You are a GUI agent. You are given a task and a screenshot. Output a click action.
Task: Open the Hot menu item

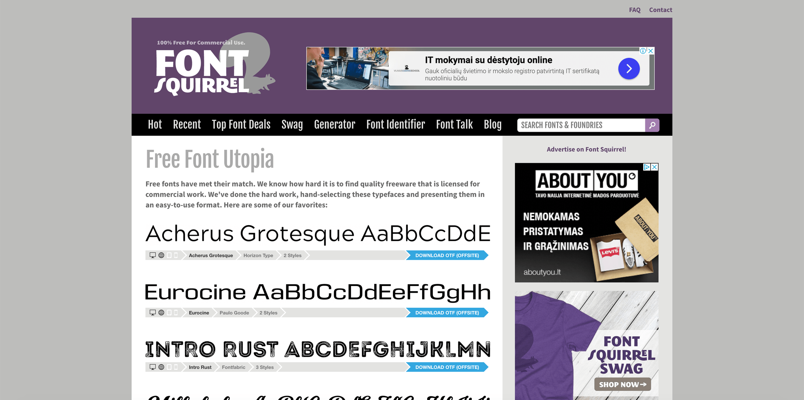155,124
